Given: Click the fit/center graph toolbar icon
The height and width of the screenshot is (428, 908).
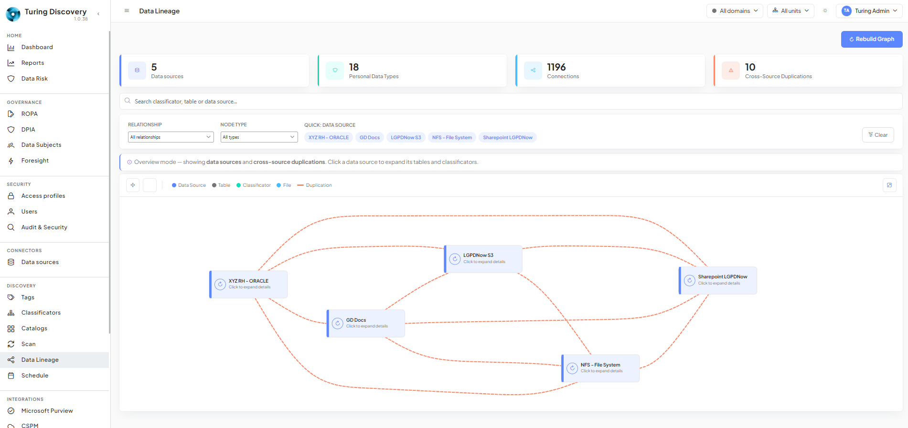Looking at the screenshot, I should tap(133, 185).
